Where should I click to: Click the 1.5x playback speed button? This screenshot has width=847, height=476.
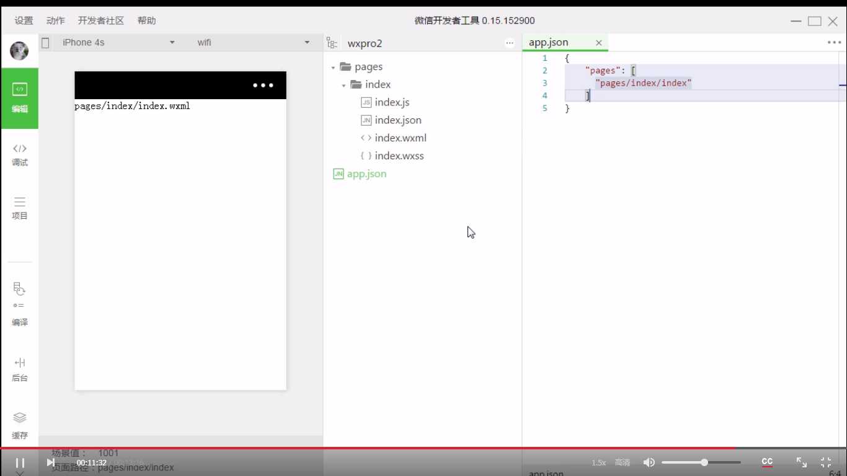coord(598,463)
